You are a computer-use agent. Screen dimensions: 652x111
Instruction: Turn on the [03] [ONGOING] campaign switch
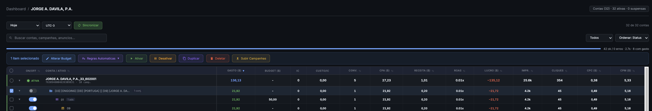click(x=33, y=91)
